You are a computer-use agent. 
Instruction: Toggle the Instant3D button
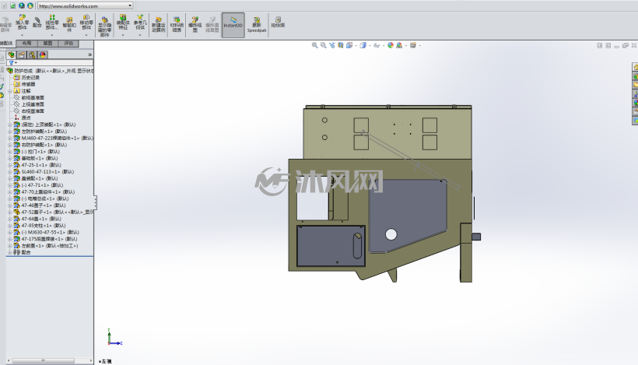click(x=233, y=25)
